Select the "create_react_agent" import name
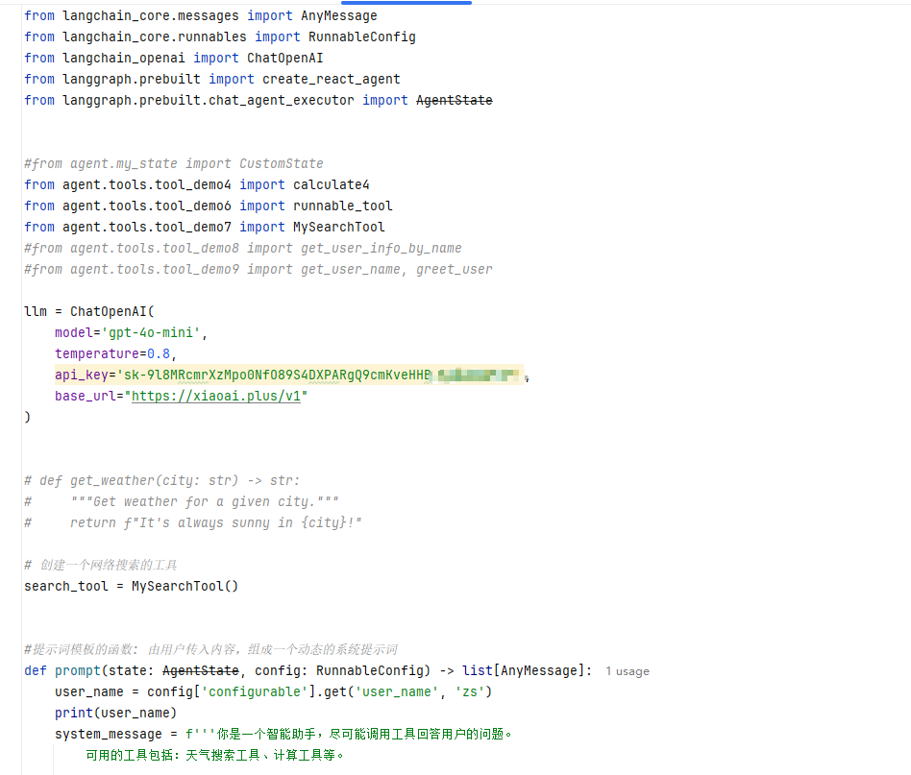 click(x=332, y=79)
